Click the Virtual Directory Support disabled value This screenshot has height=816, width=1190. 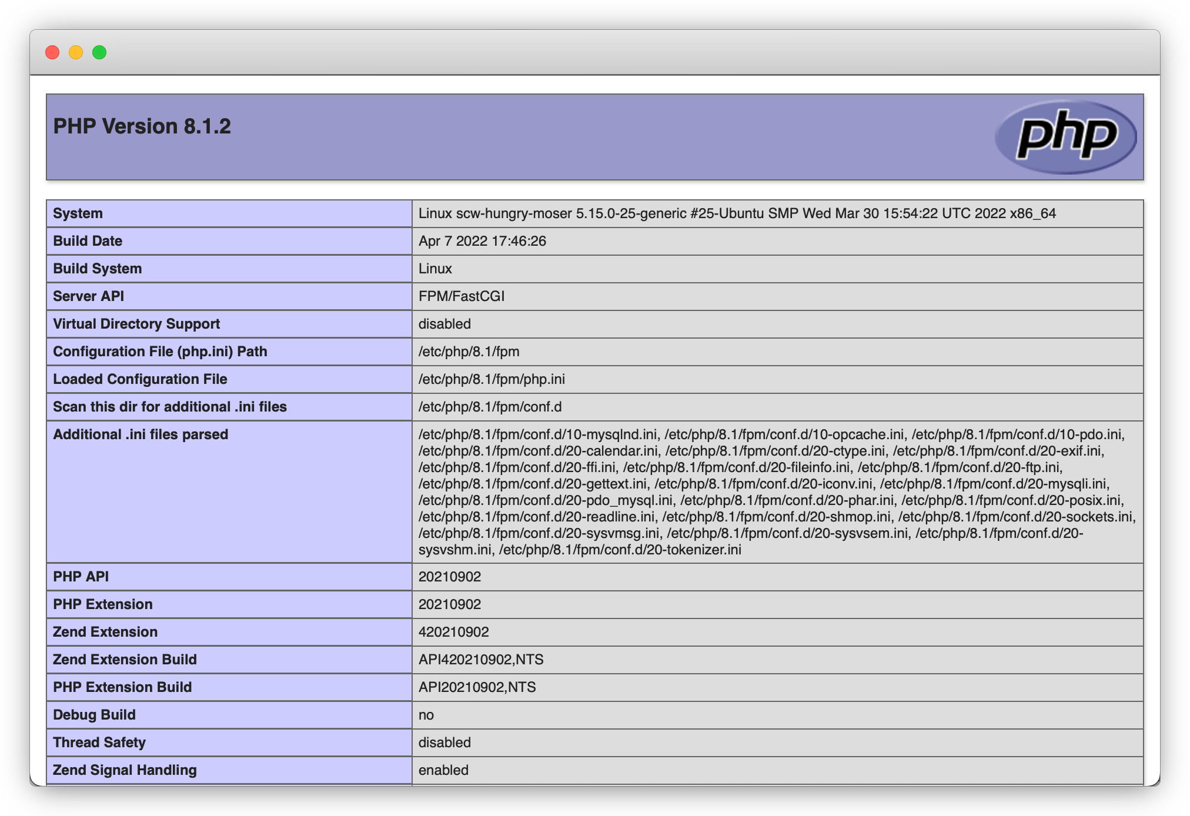pos(444,324)
